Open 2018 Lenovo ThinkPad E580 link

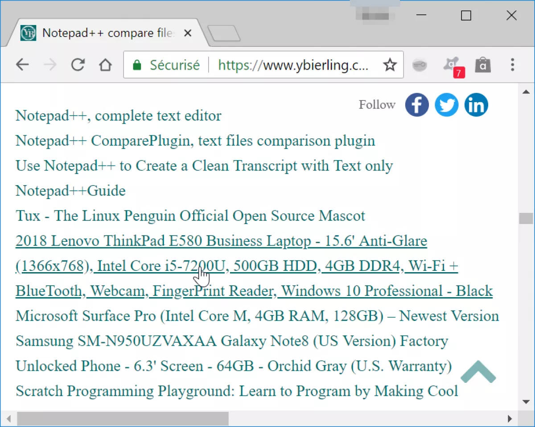(254, 266)
